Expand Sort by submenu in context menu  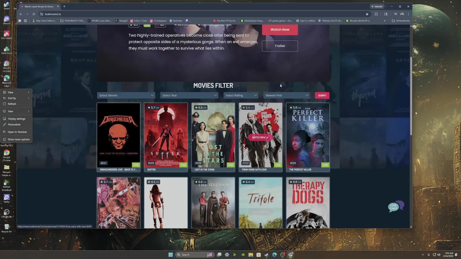pos(16,98)
